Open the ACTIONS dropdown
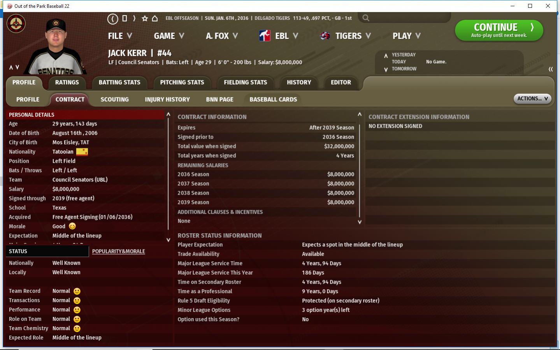The image size is (560, 350). pyautogui.click(x=532, y=98)
